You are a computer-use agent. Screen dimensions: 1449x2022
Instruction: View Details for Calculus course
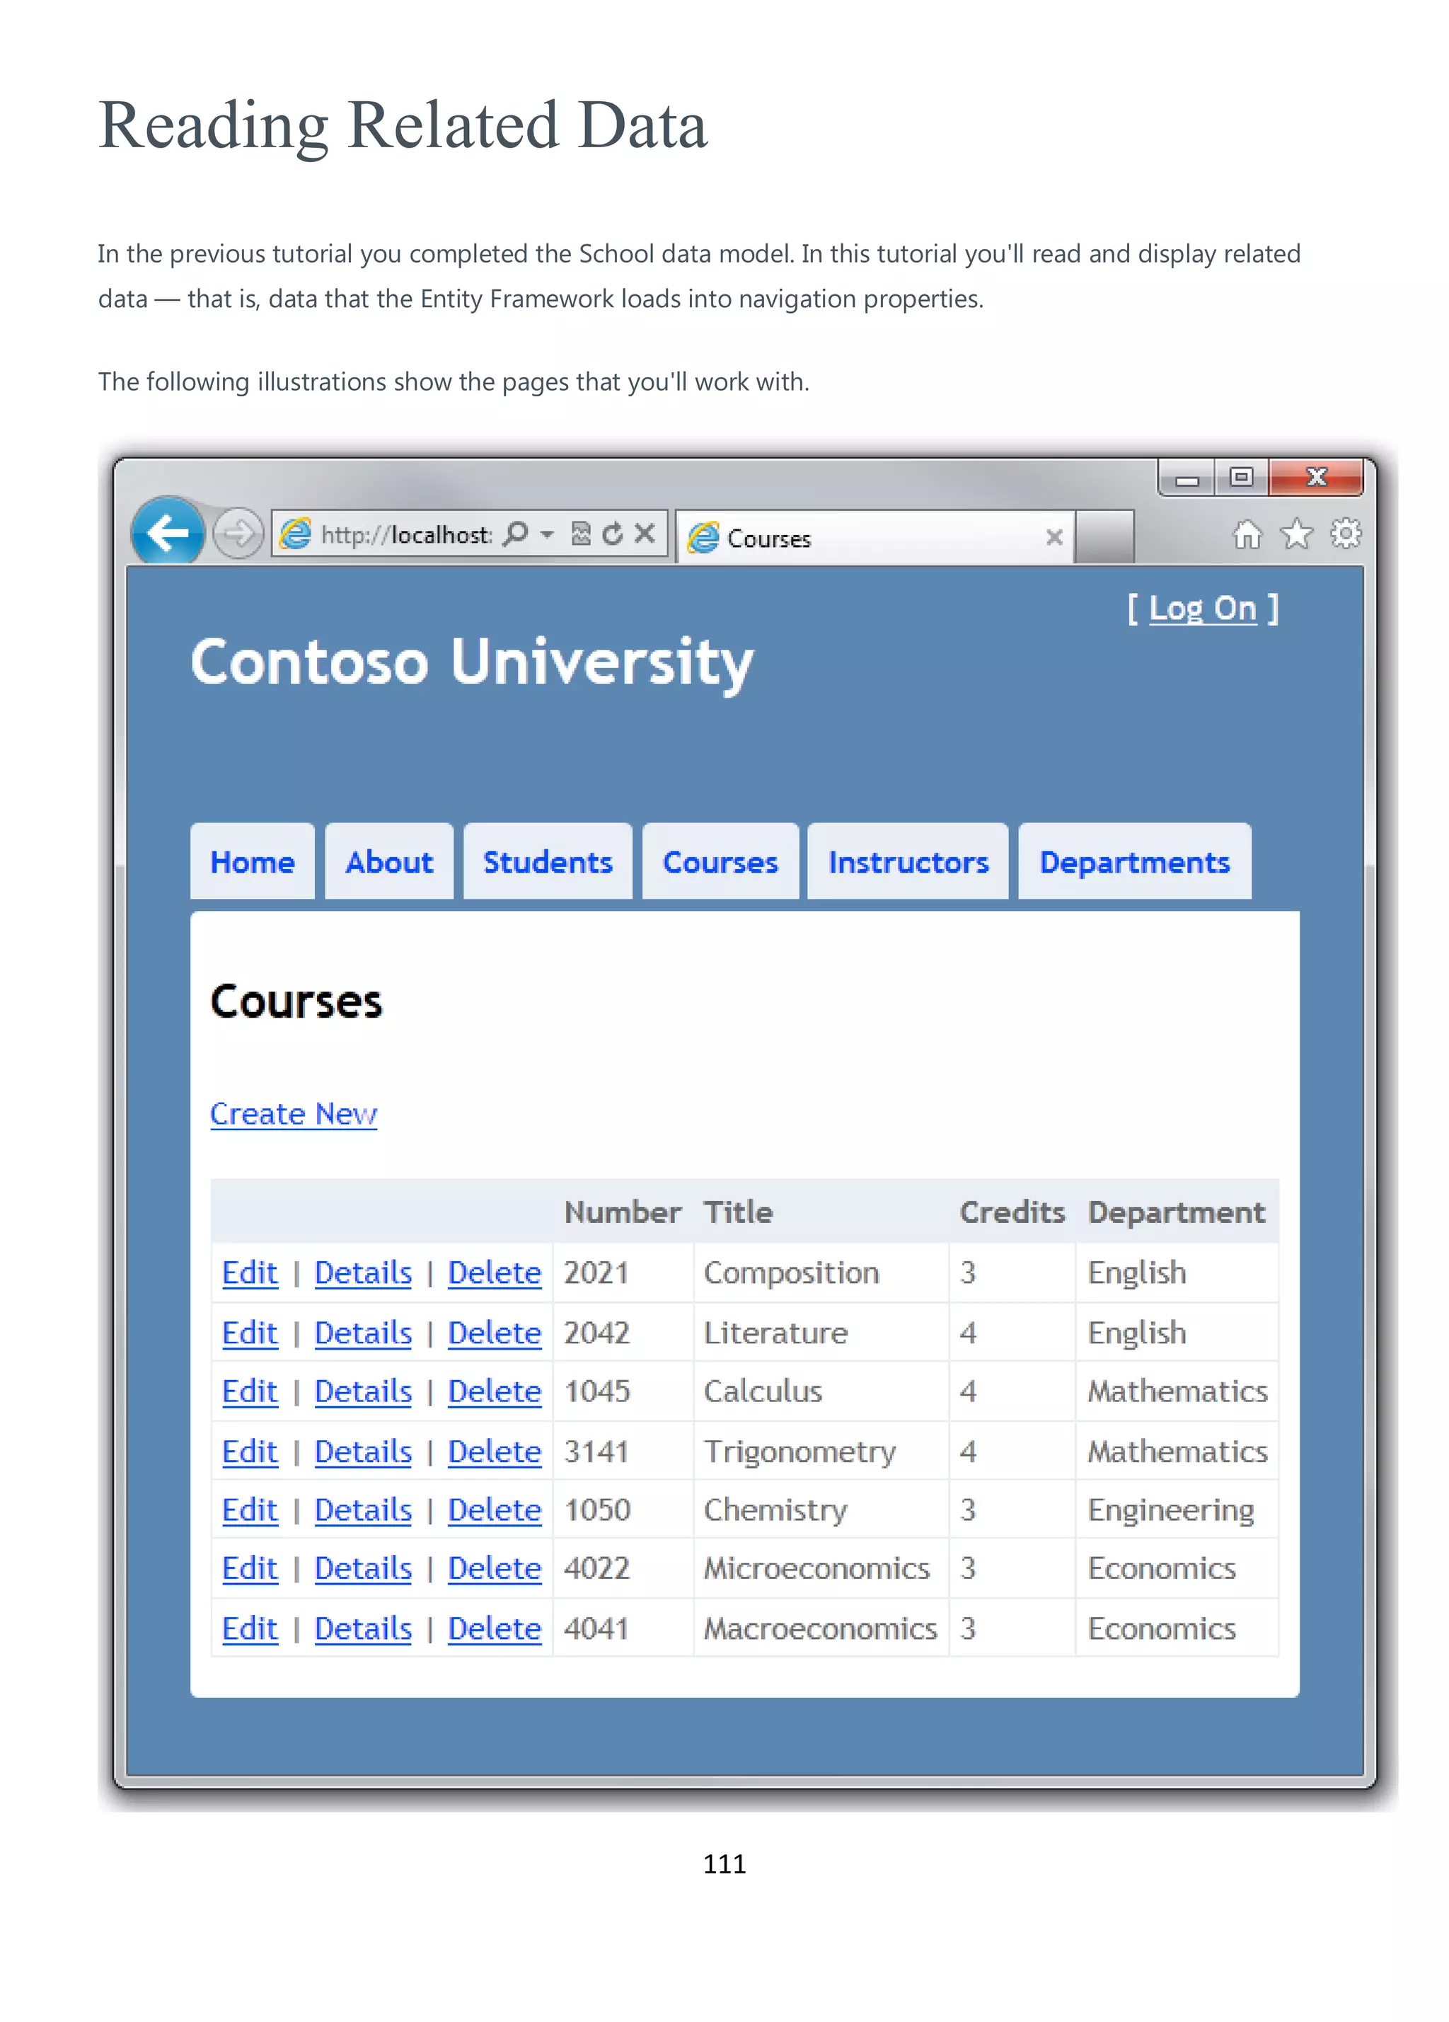(x=363, y=1391)
